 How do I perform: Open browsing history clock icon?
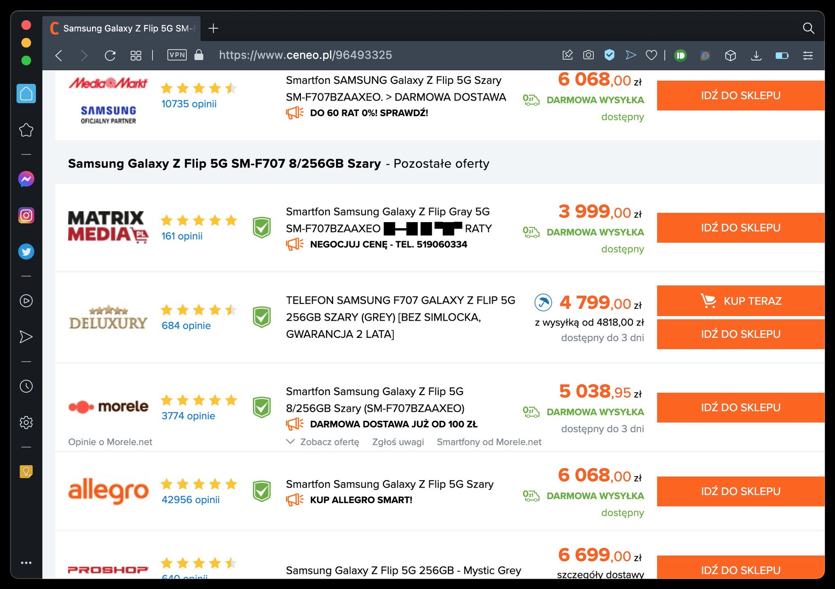click(x=26, y=386)
